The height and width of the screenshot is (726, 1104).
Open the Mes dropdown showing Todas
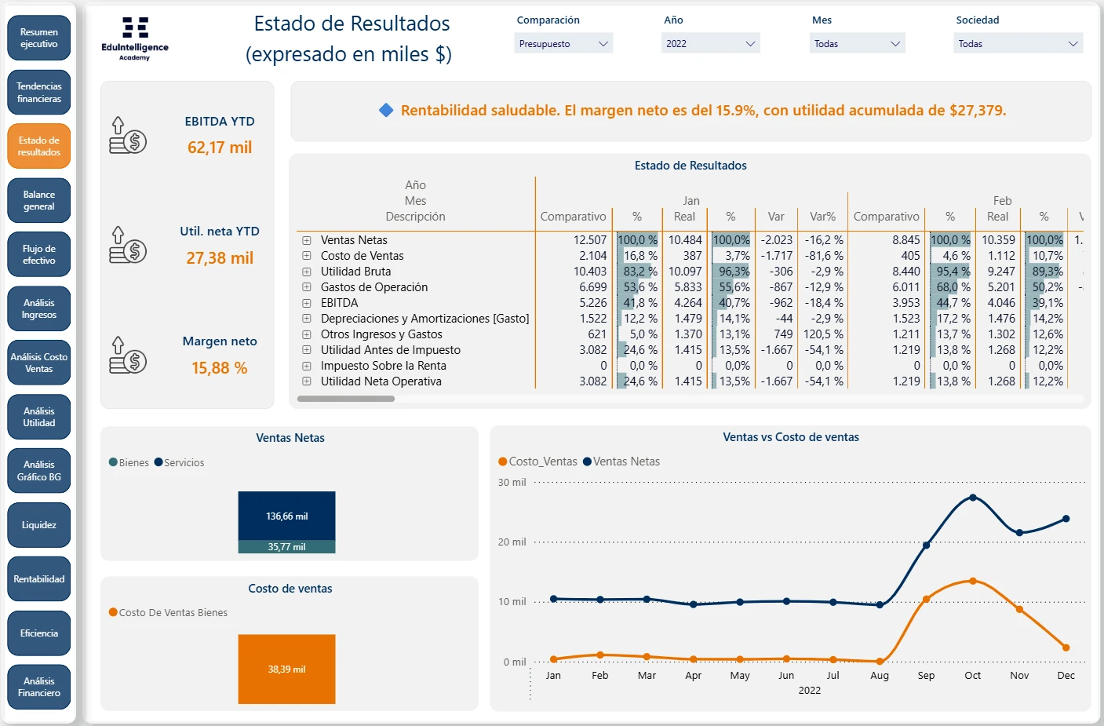(858, 44)
